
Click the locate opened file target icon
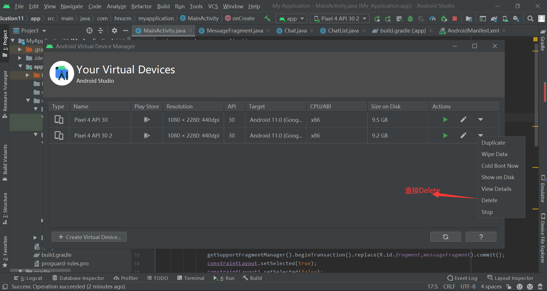(x=89, y=31)
